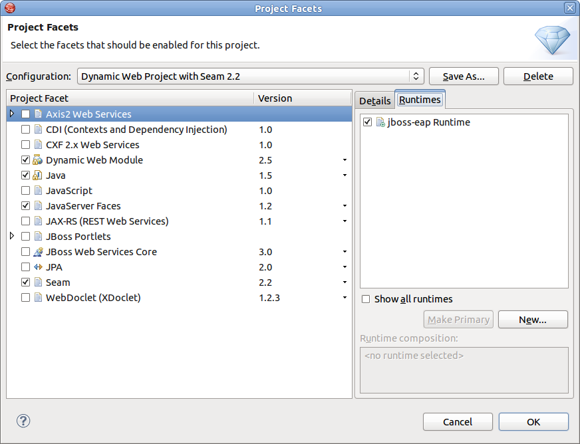Click the Save As button
580x444 pixels.
pos(464,76)
